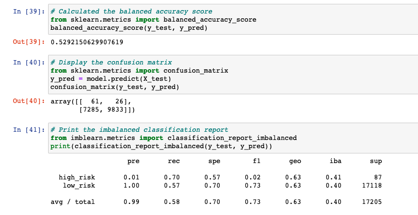Click the 'sup' column header
Viewport: 418px width, 215px height.
(376, 161)
